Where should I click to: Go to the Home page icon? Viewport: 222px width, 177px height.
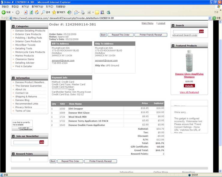(x=37, y=13)
